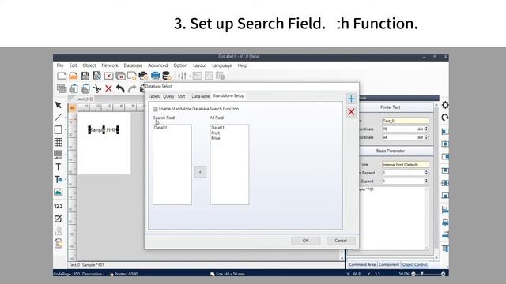Image resolution: width=506 pixels, height=284 pixels.
Task: Adjust the horizontal Expand stepper arrows
Action: (426, 173)
